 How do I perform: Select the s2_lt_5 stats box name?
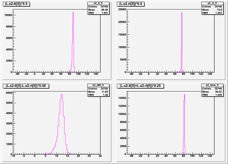point(98,3)
